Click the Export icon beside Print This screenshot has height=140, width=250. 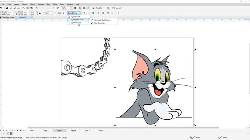(x=15, y=8)
